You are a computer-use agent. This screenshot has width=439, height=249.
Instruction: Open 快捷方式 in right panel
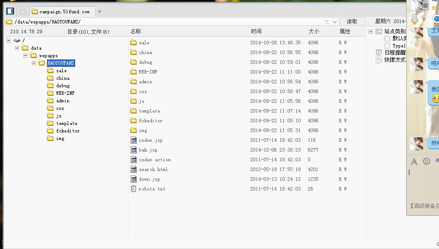(x=395, y=60)
